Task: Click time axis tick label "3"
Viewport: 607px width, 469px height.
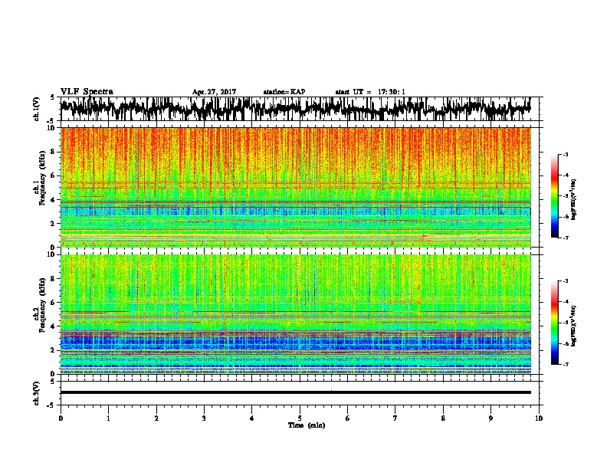Action: pyautogui.click(x=204, y=418)
